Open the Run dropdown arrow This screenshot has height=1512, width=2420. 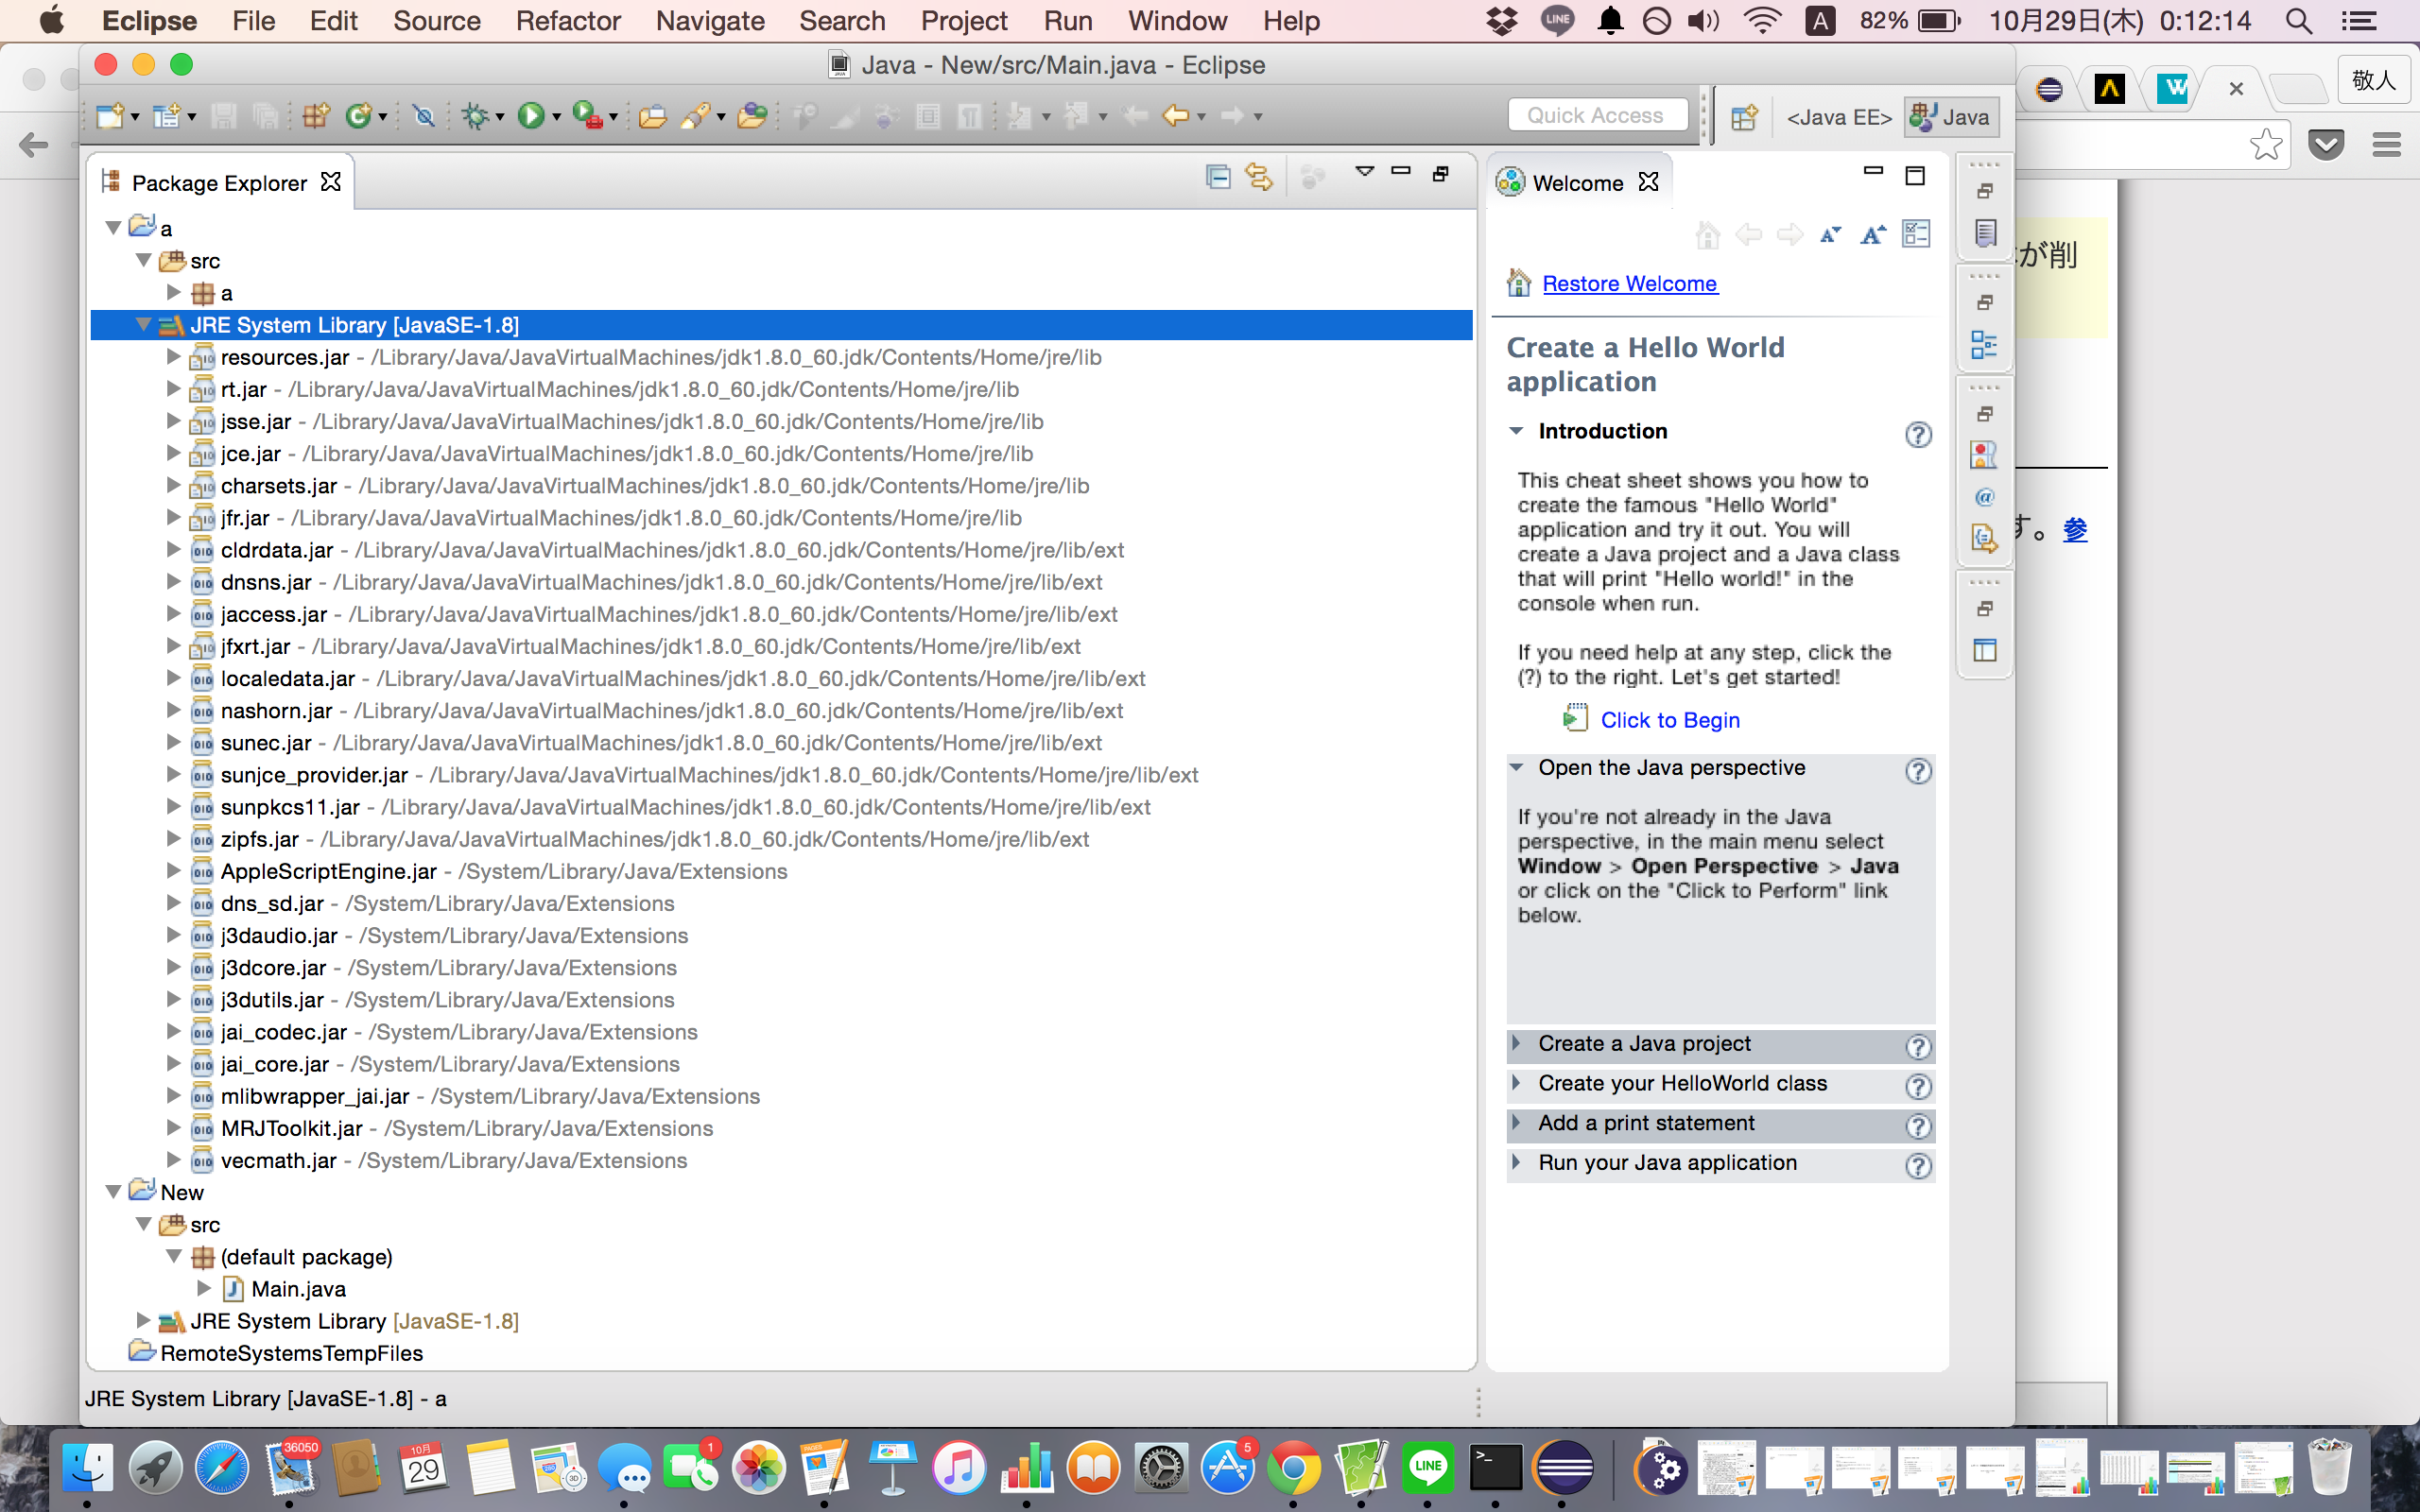point(556,117)
